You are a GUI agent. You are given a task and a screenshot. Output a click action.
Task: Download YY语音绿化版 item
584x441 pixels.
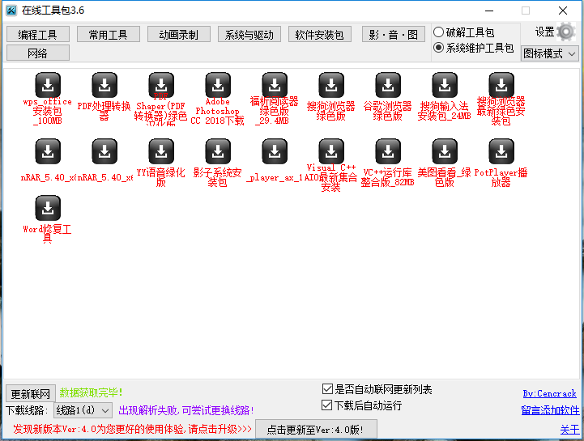coord(161,151)
